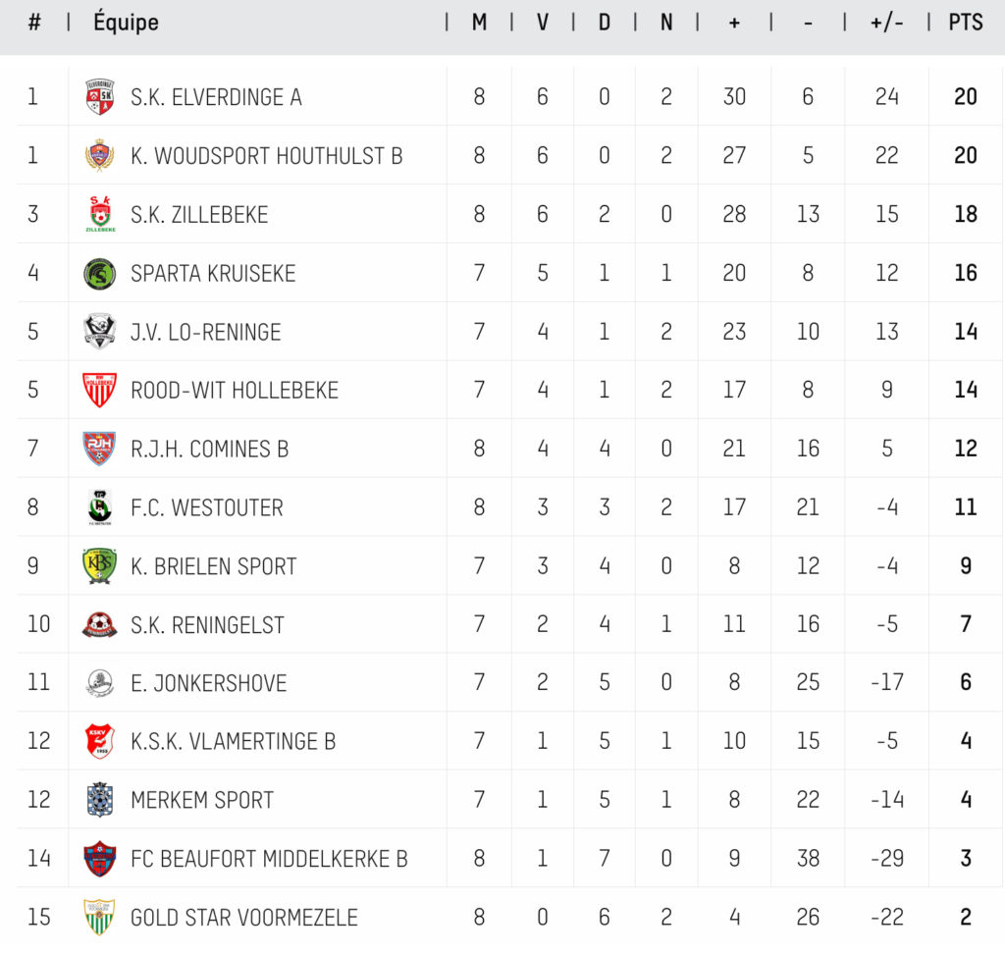
Task: Sort table by PTS column header
Action: [966, 23]
